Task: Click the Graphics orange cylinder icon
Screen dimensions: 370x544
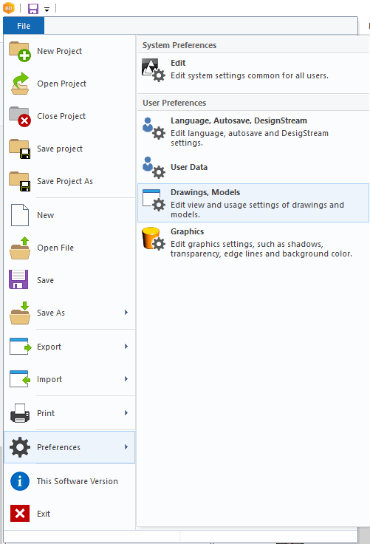Action: click(154, 239)
